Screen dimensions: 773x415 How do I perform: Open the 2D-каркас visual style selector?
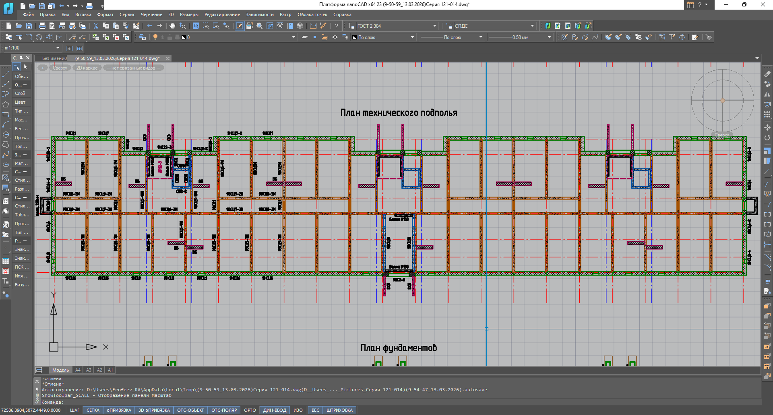(87, 68)
